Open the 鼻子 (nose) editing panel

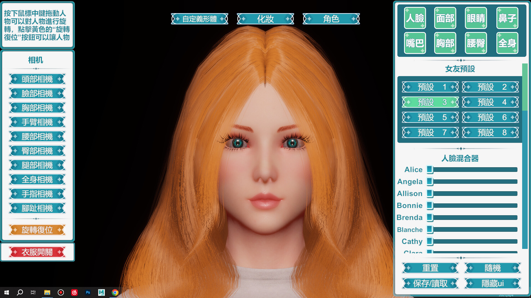[x=507, y=18]
